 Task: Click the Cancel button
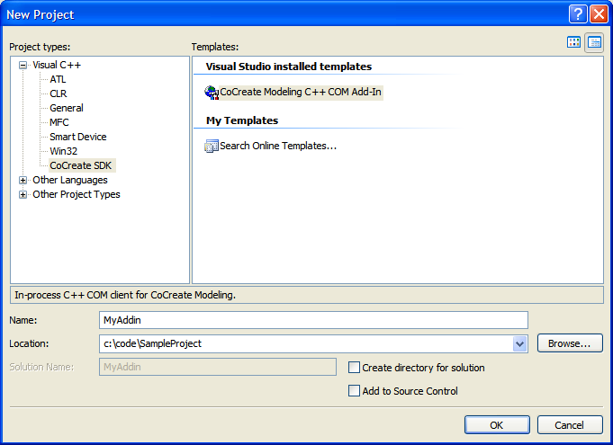tap(570, 425)
